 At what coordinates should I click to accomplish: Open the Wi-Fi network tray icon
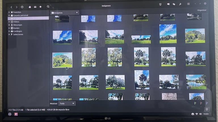point(197,114)
